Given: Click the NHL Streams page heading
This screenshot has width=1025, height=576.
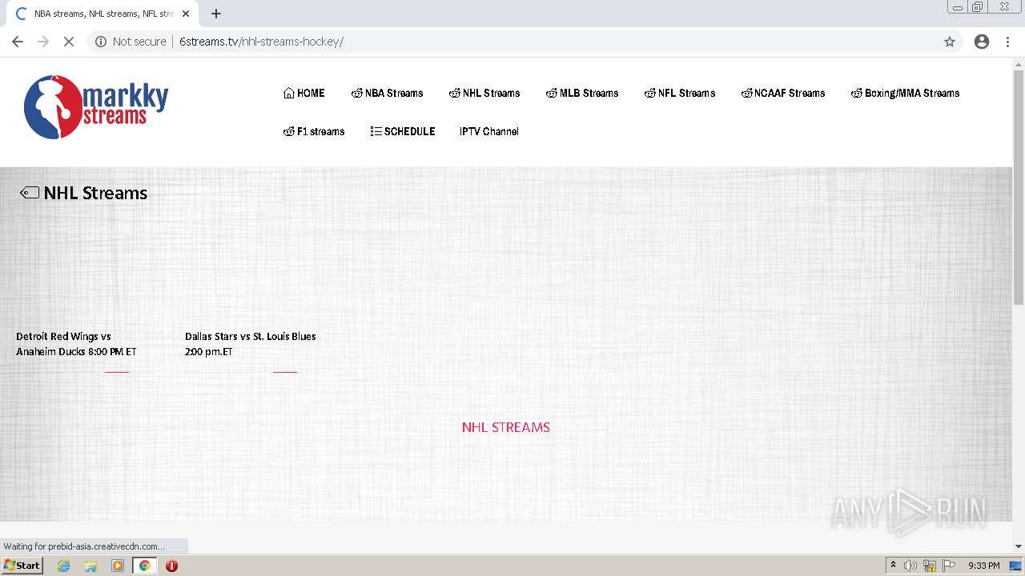Looking at the screenshot, I should (95, 193).
